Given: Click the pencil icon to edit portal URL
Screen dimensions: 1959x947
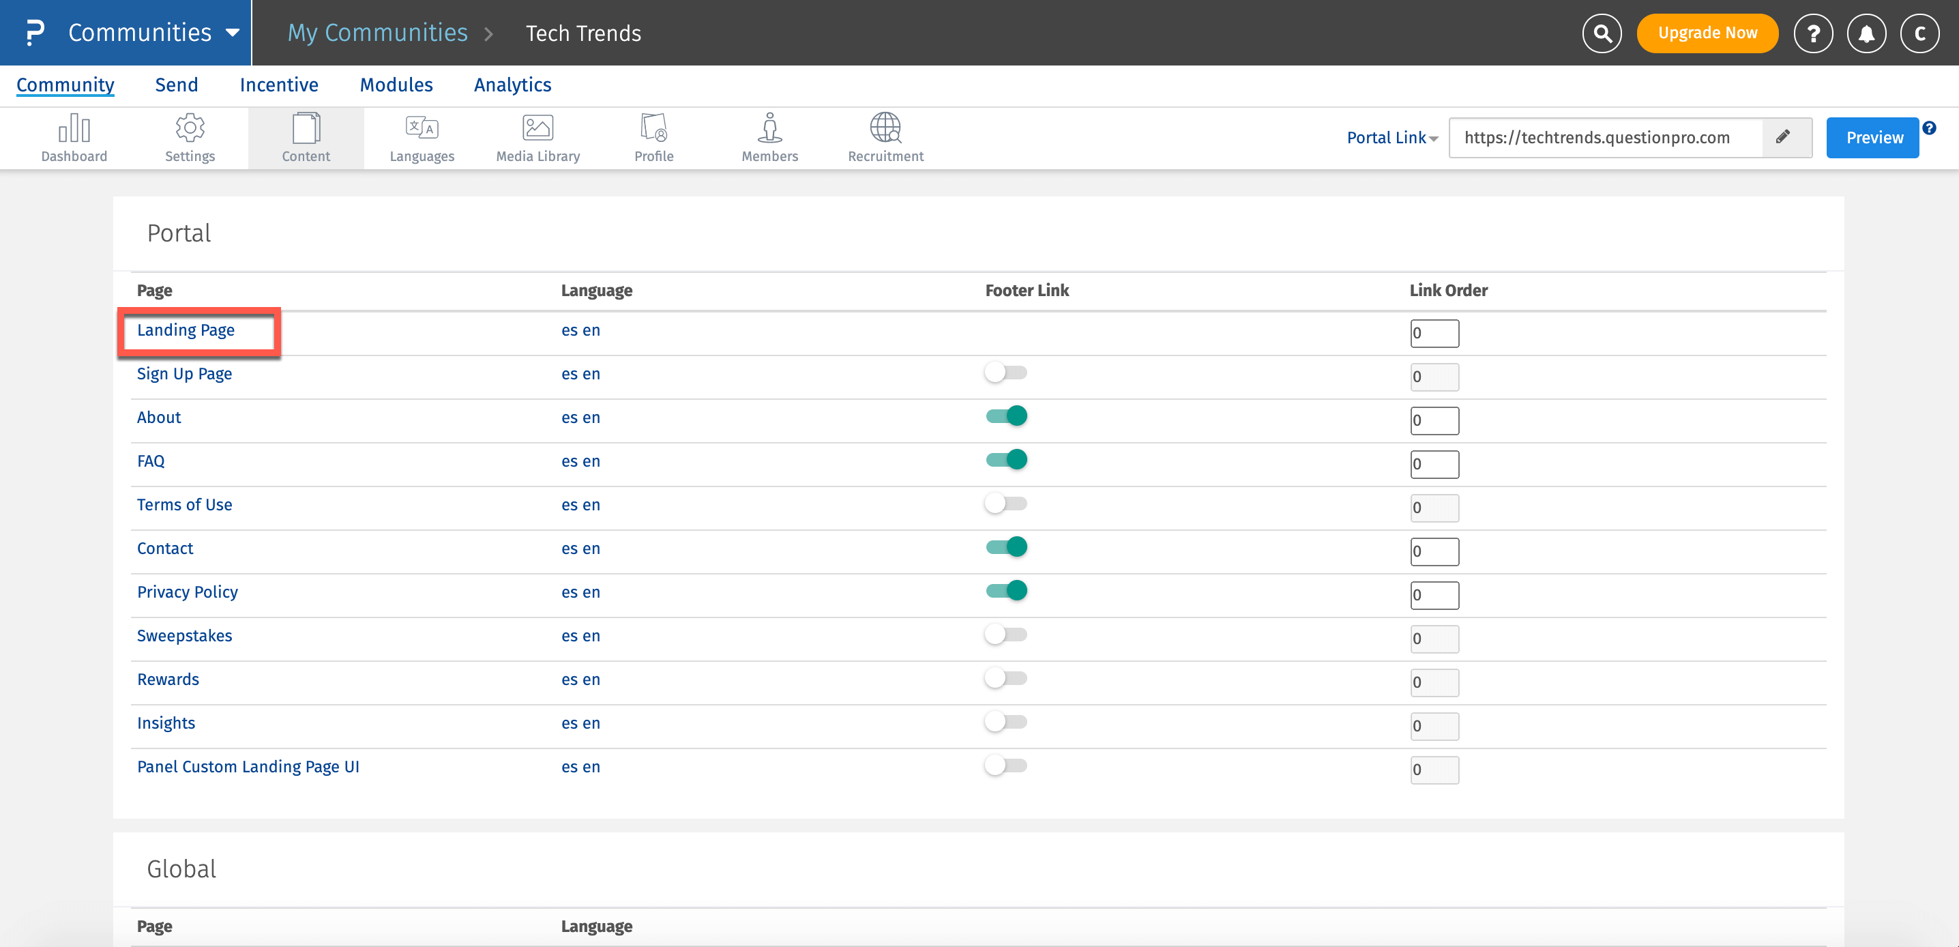Looking at the screenshot, I should (x=1783, y=137).
